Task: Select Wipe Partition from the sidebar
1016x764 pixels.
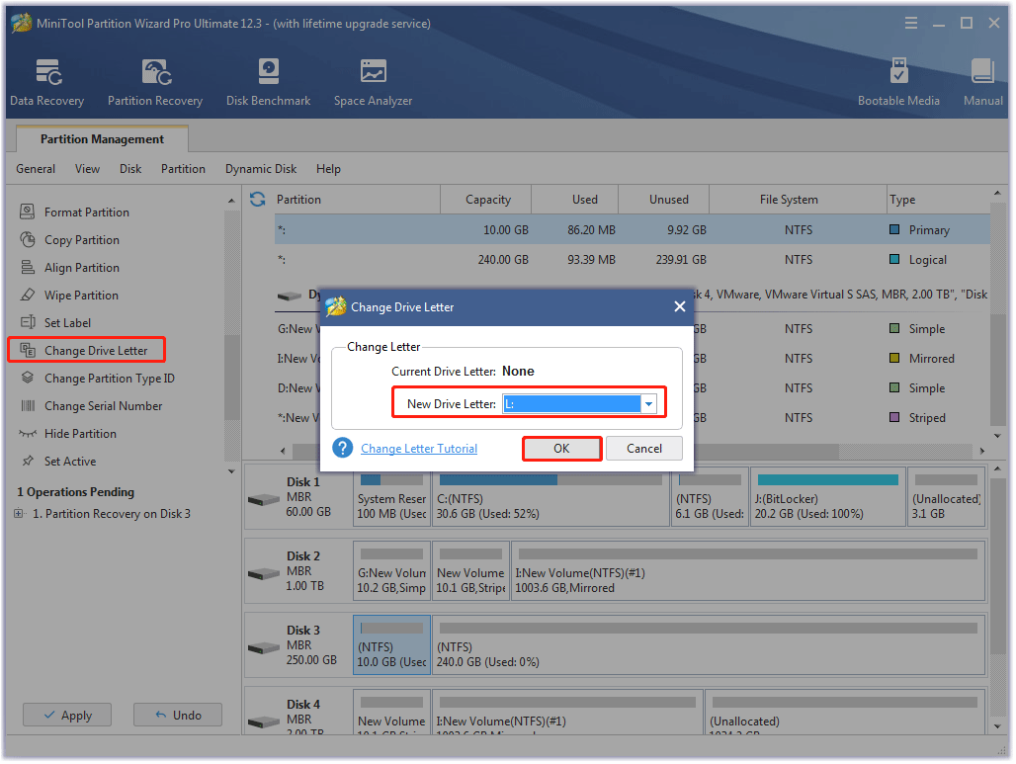Action: pyautogui.click(x=84, y=295)
